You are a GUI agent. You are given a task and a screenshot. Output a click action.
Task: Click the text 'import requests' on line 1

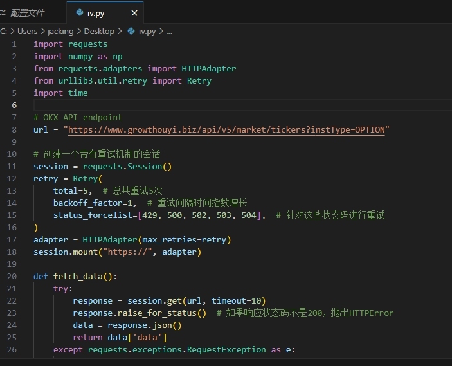[70, 44]
